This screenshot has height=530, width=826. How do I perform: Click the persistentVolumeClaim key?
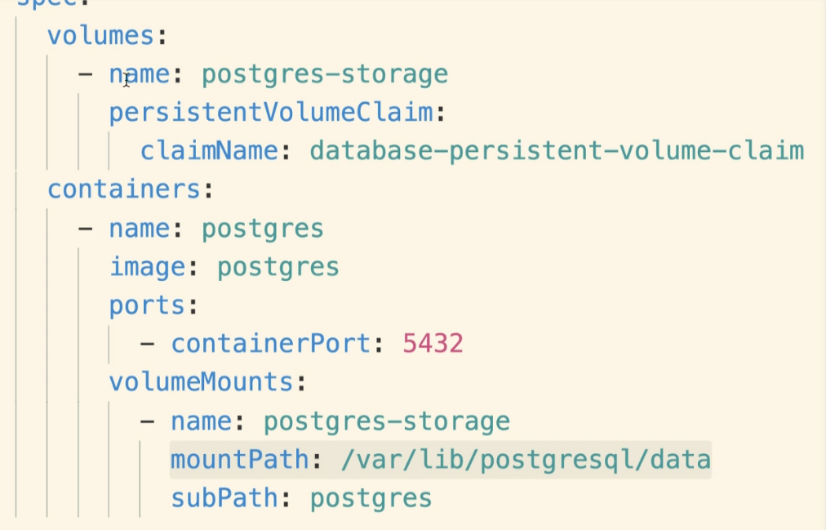point(271,113)
